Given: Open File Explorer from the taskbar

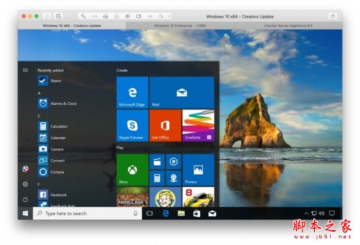Looking at the screenshot, I should point(181,214).
